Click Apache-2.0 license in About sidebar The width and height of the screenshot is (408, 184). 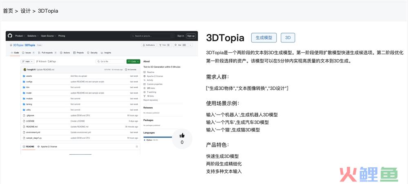[x=153, y=76]
